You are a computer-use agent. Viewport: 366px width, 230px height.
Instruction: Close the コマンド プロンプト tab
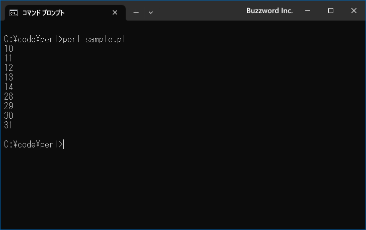pos(115,13)
